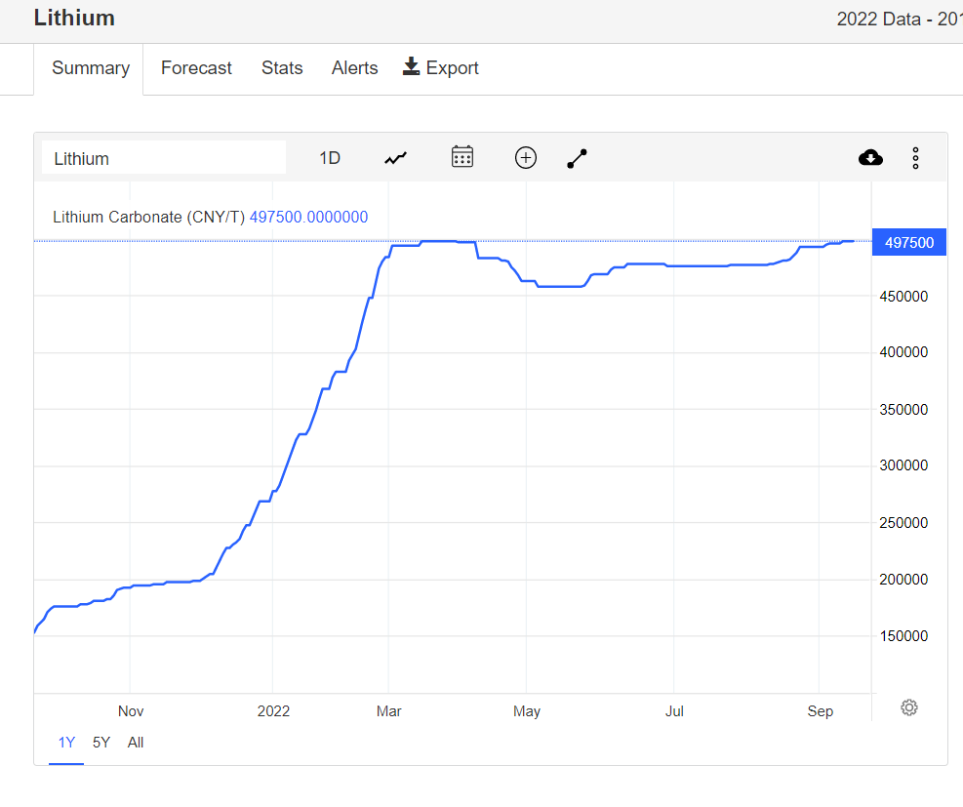963x807 pixels.
Task: Open the three-dot chart options menu
Action: 915,158
